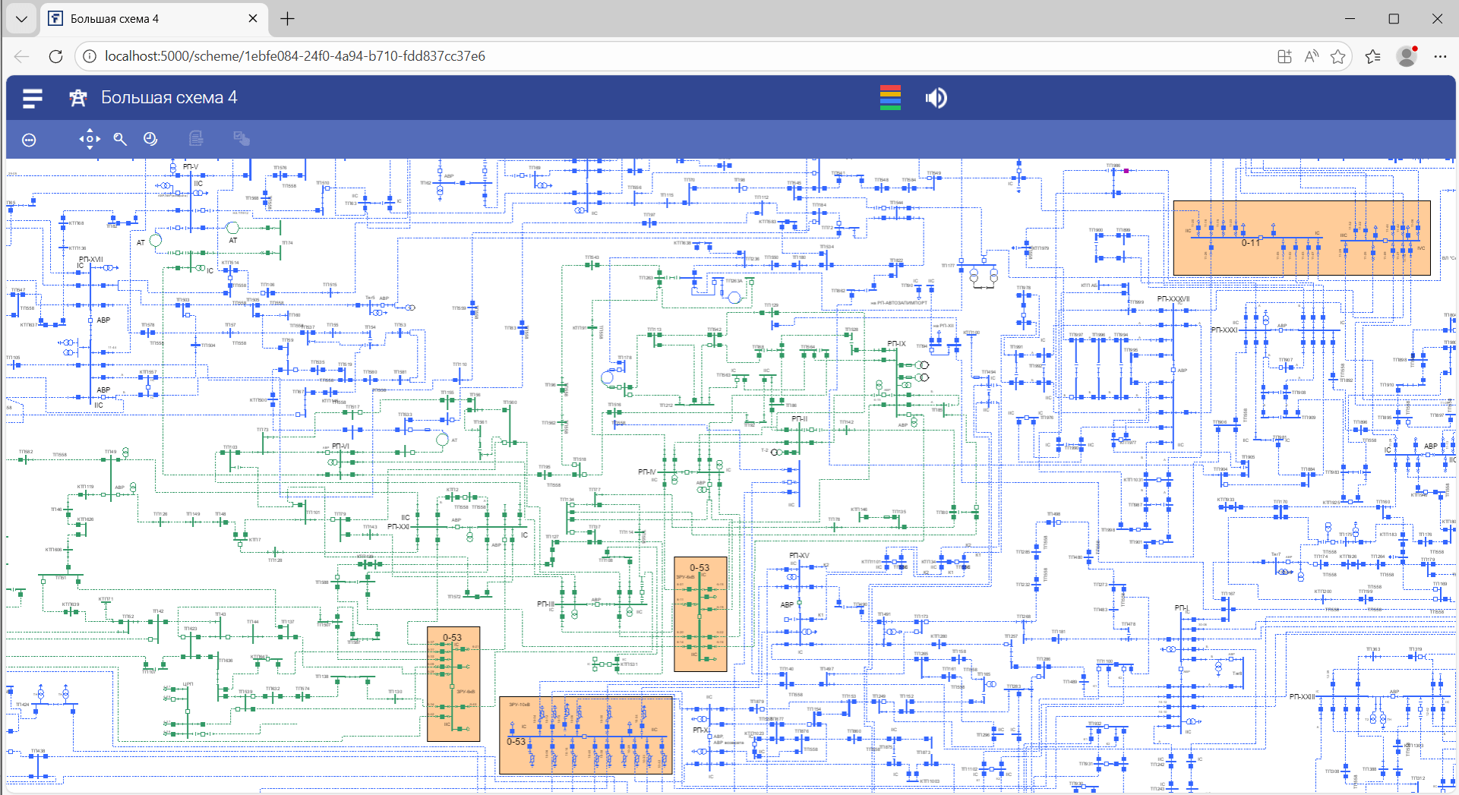Viewport: 1459px width, 795px height.
Task: Open a new browser tab
Action: (x=287, y=19)
